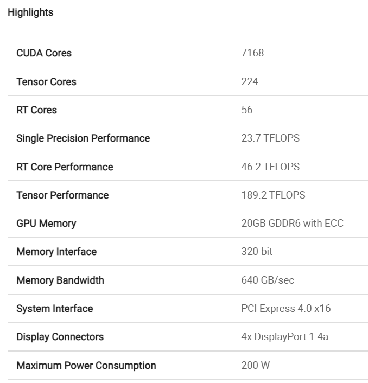
Task: Select the 20GB GDDR6 with ECC value
Action: [292, 224]
